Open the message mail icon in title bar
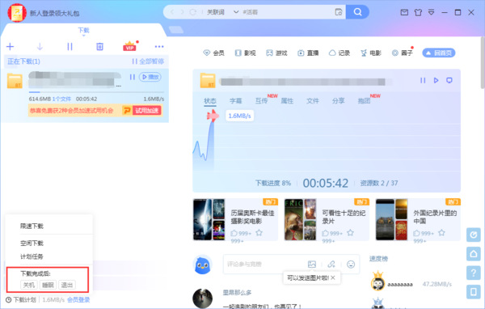The image size is (485, 309). point(404,12)
